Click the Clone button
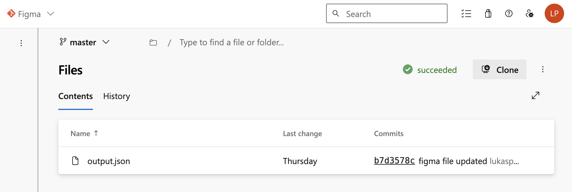 499,70
